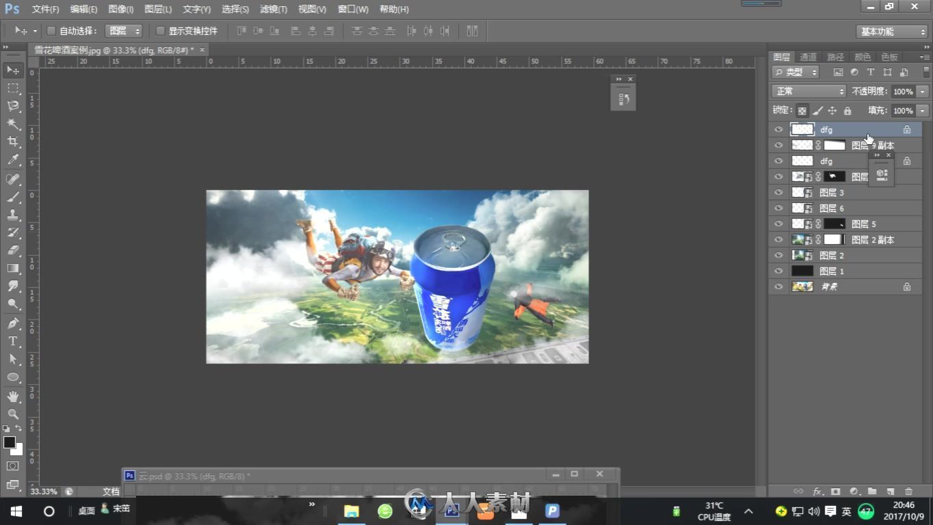This screenshot has width=933, height=525.
Task: Select the Path Selection tool
Action: pos(13,359)
